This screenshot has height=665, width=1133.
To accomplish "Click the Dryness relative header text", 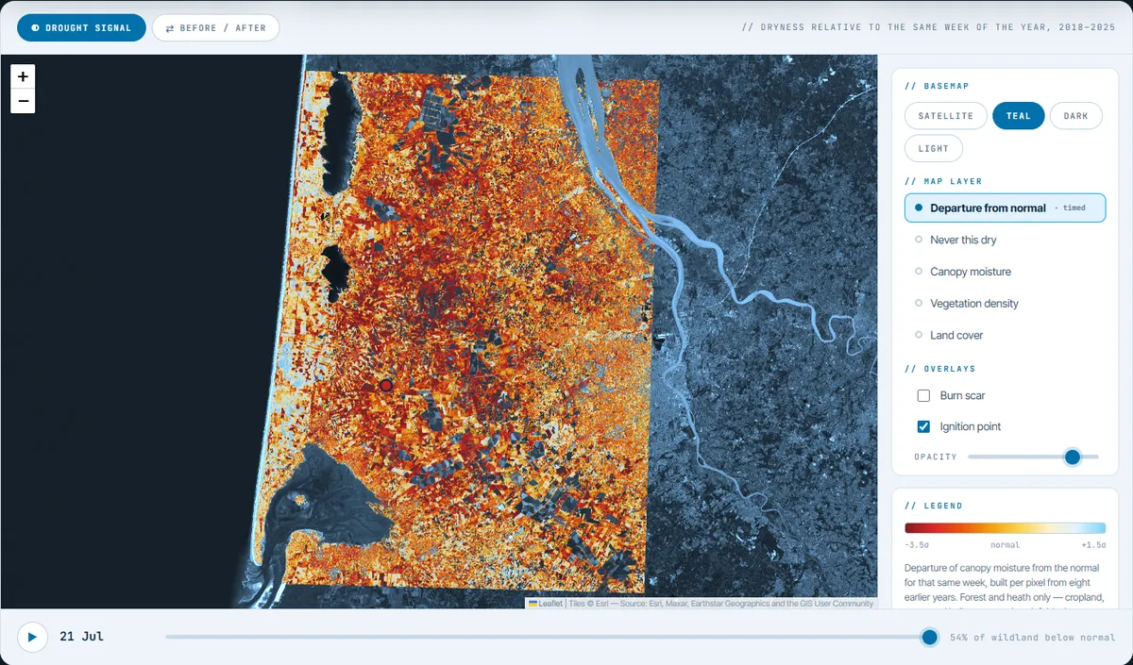I will click(927, 27).
